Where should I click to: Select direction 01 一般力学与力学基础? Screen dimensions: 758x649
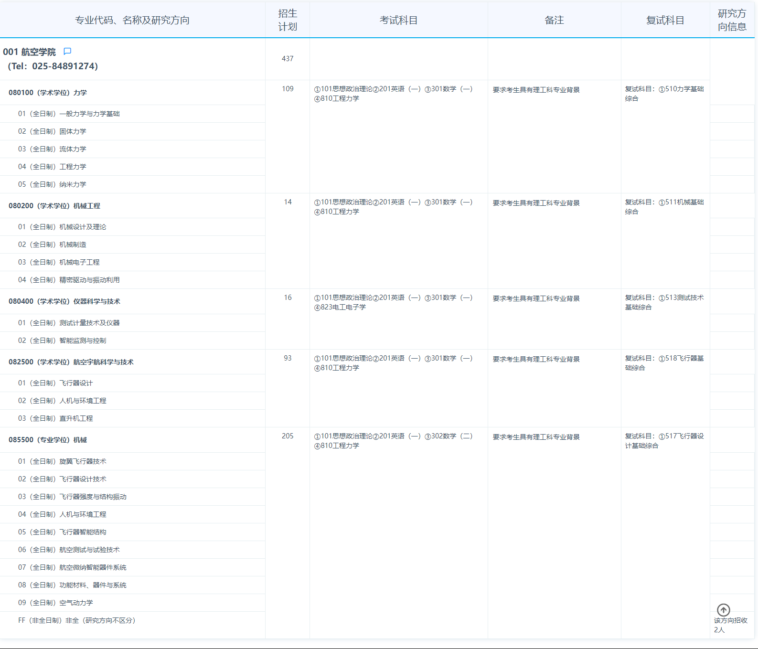132,114
